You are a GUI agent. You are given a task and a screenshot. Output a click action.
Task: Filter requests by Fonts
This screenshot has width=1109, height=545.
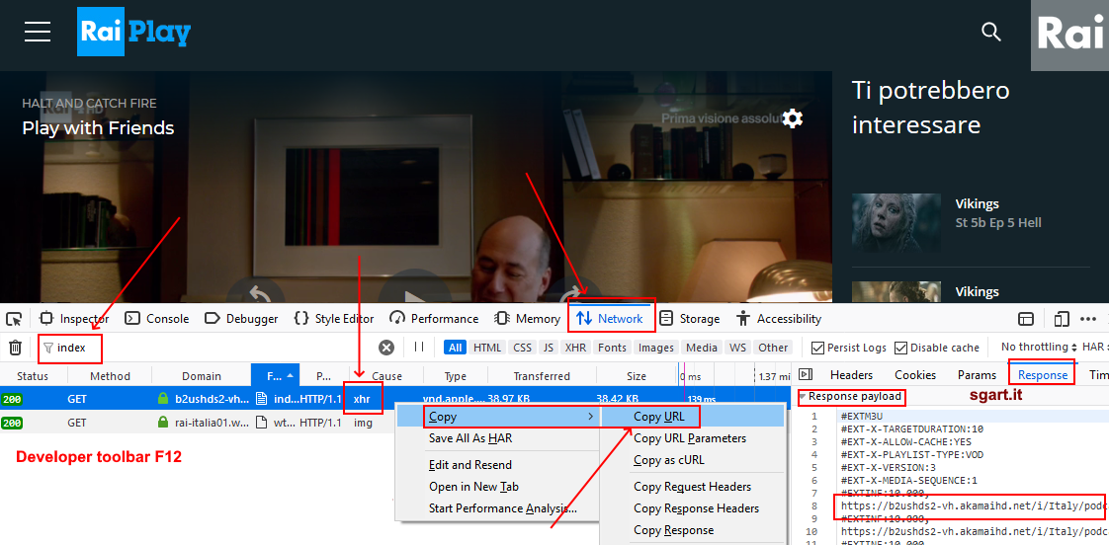tap(612, 348)
